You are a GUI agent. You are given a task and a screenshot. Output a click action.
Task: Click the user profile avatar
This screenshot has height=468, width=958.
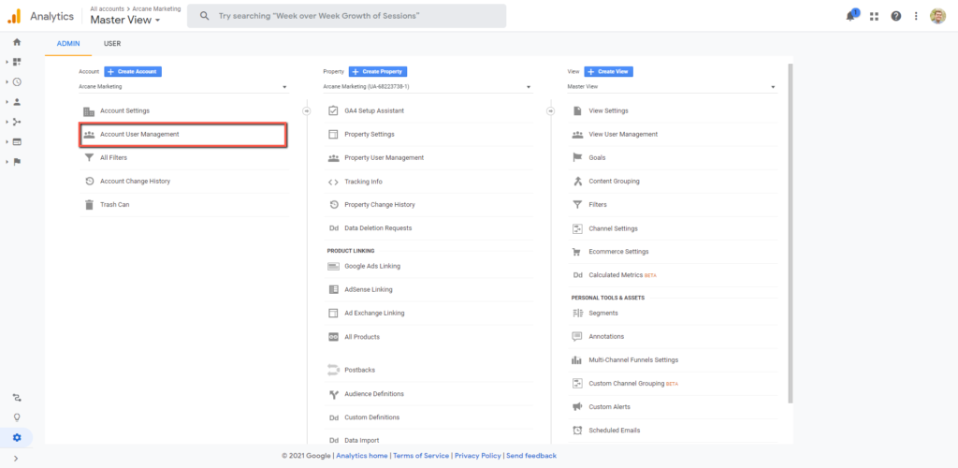pyautogui.click(x=937, y=17)
